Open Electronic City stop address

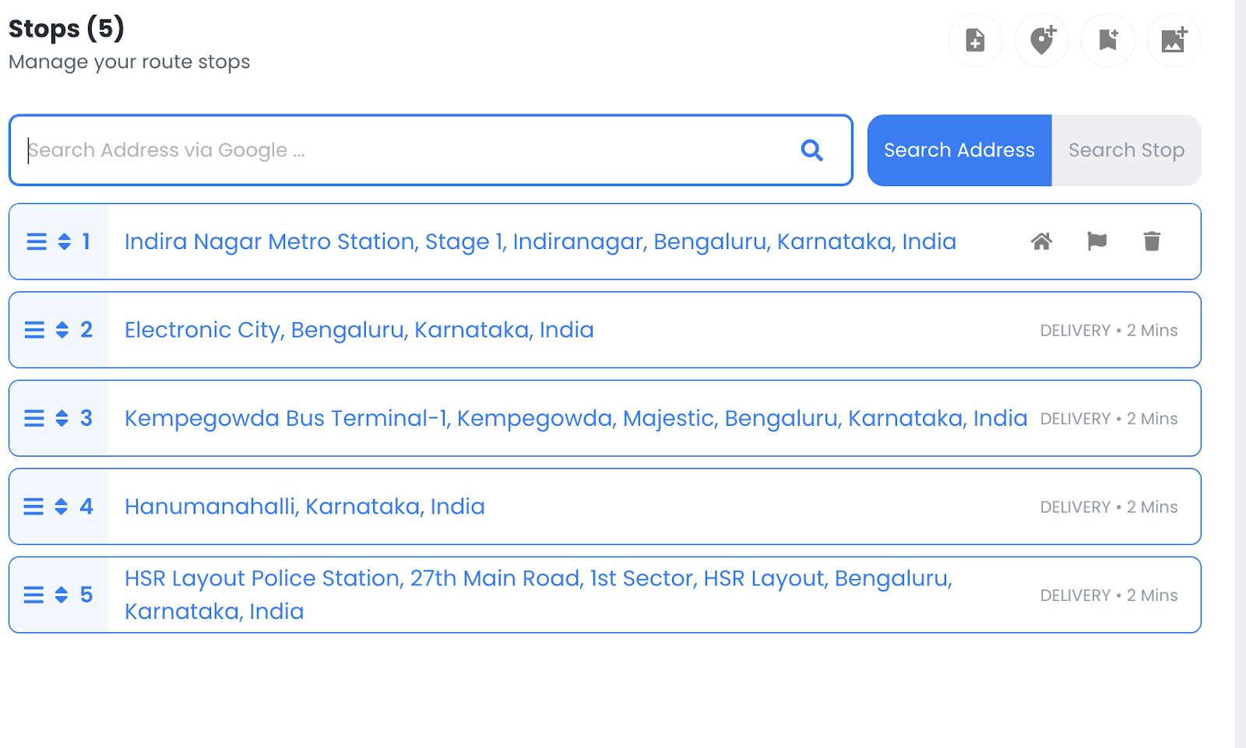point(359,330)
